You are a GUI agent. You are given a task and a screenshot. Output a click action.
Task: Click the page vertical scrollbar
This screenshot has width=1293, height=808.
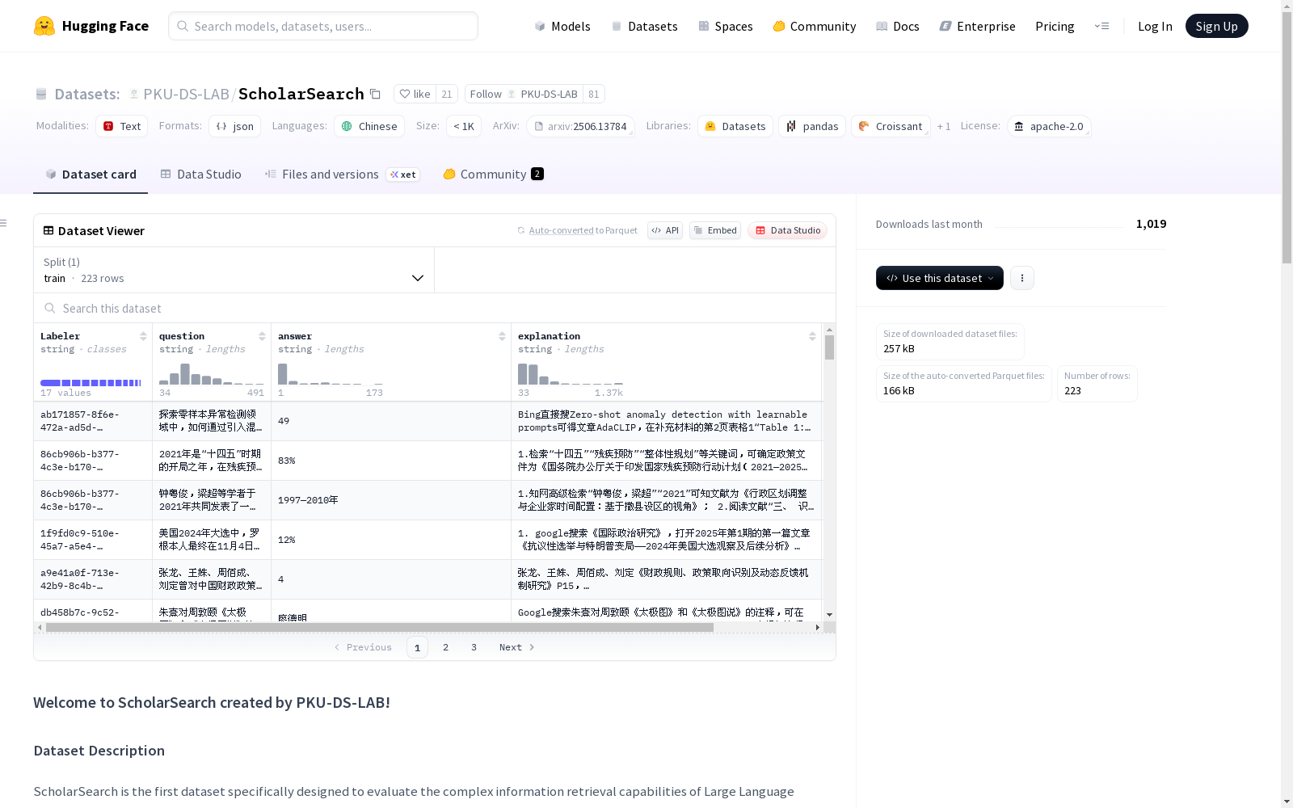pyautogui.click(x=1287, y=137)
